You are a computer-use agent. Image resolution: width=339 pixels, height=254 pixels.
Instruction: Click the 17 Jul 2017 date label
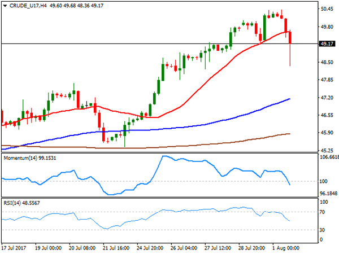pyautogui.click(x=14, y=248)
